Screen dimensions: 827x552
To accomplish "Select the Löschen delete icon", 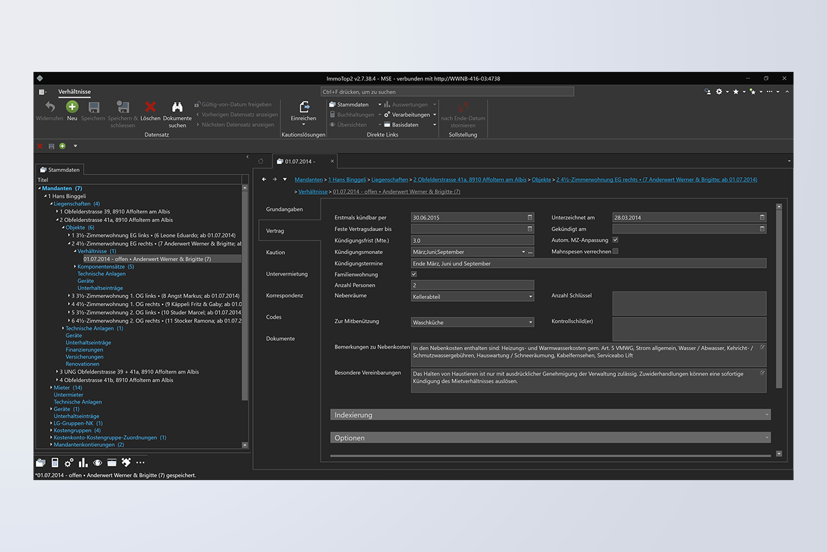I will click(150, 108).
